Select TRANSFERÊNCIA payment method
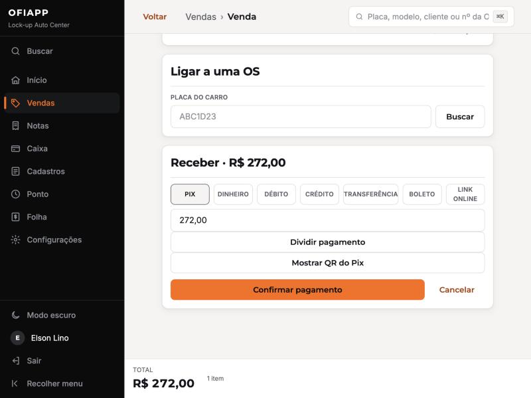 click(x=371, y=194)
